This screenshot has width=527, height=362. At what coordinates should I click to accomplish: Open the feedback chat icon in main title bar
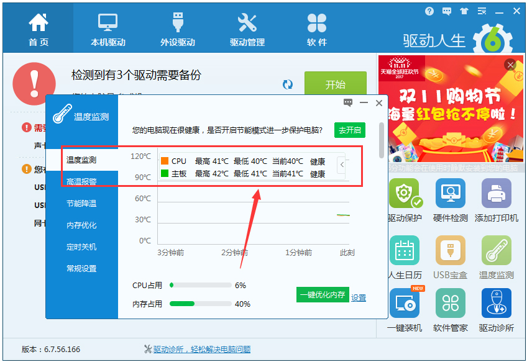tap(447, 11)
